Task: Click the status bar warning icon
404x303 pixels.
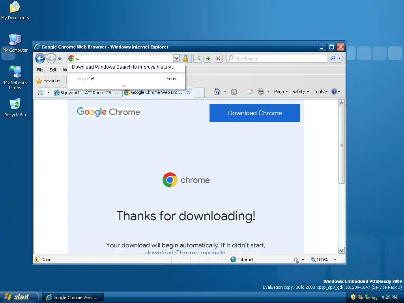Action: coord(37,260)
